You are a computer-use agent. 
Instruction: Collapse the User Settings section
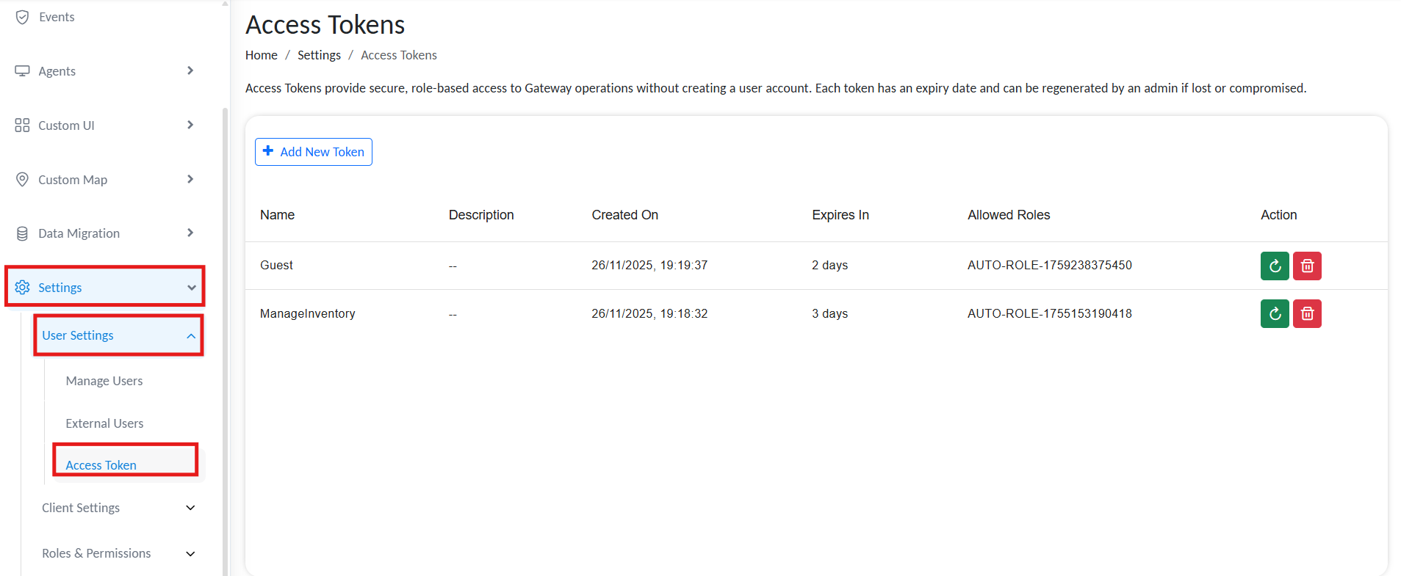[190, 335]
